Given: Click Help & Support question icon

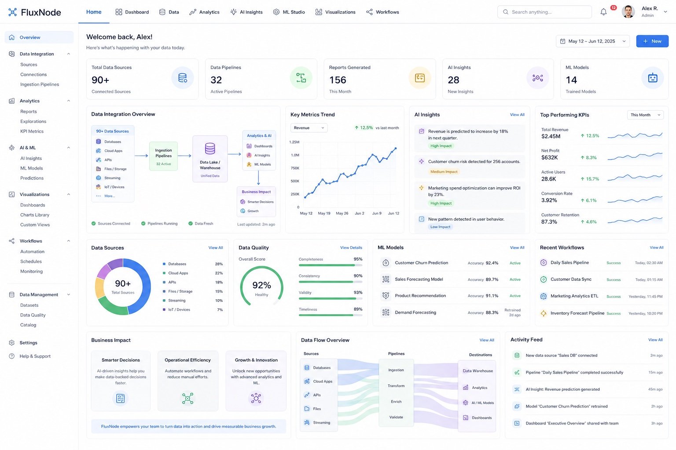Looking at the screenshot, I should point(12,356).
